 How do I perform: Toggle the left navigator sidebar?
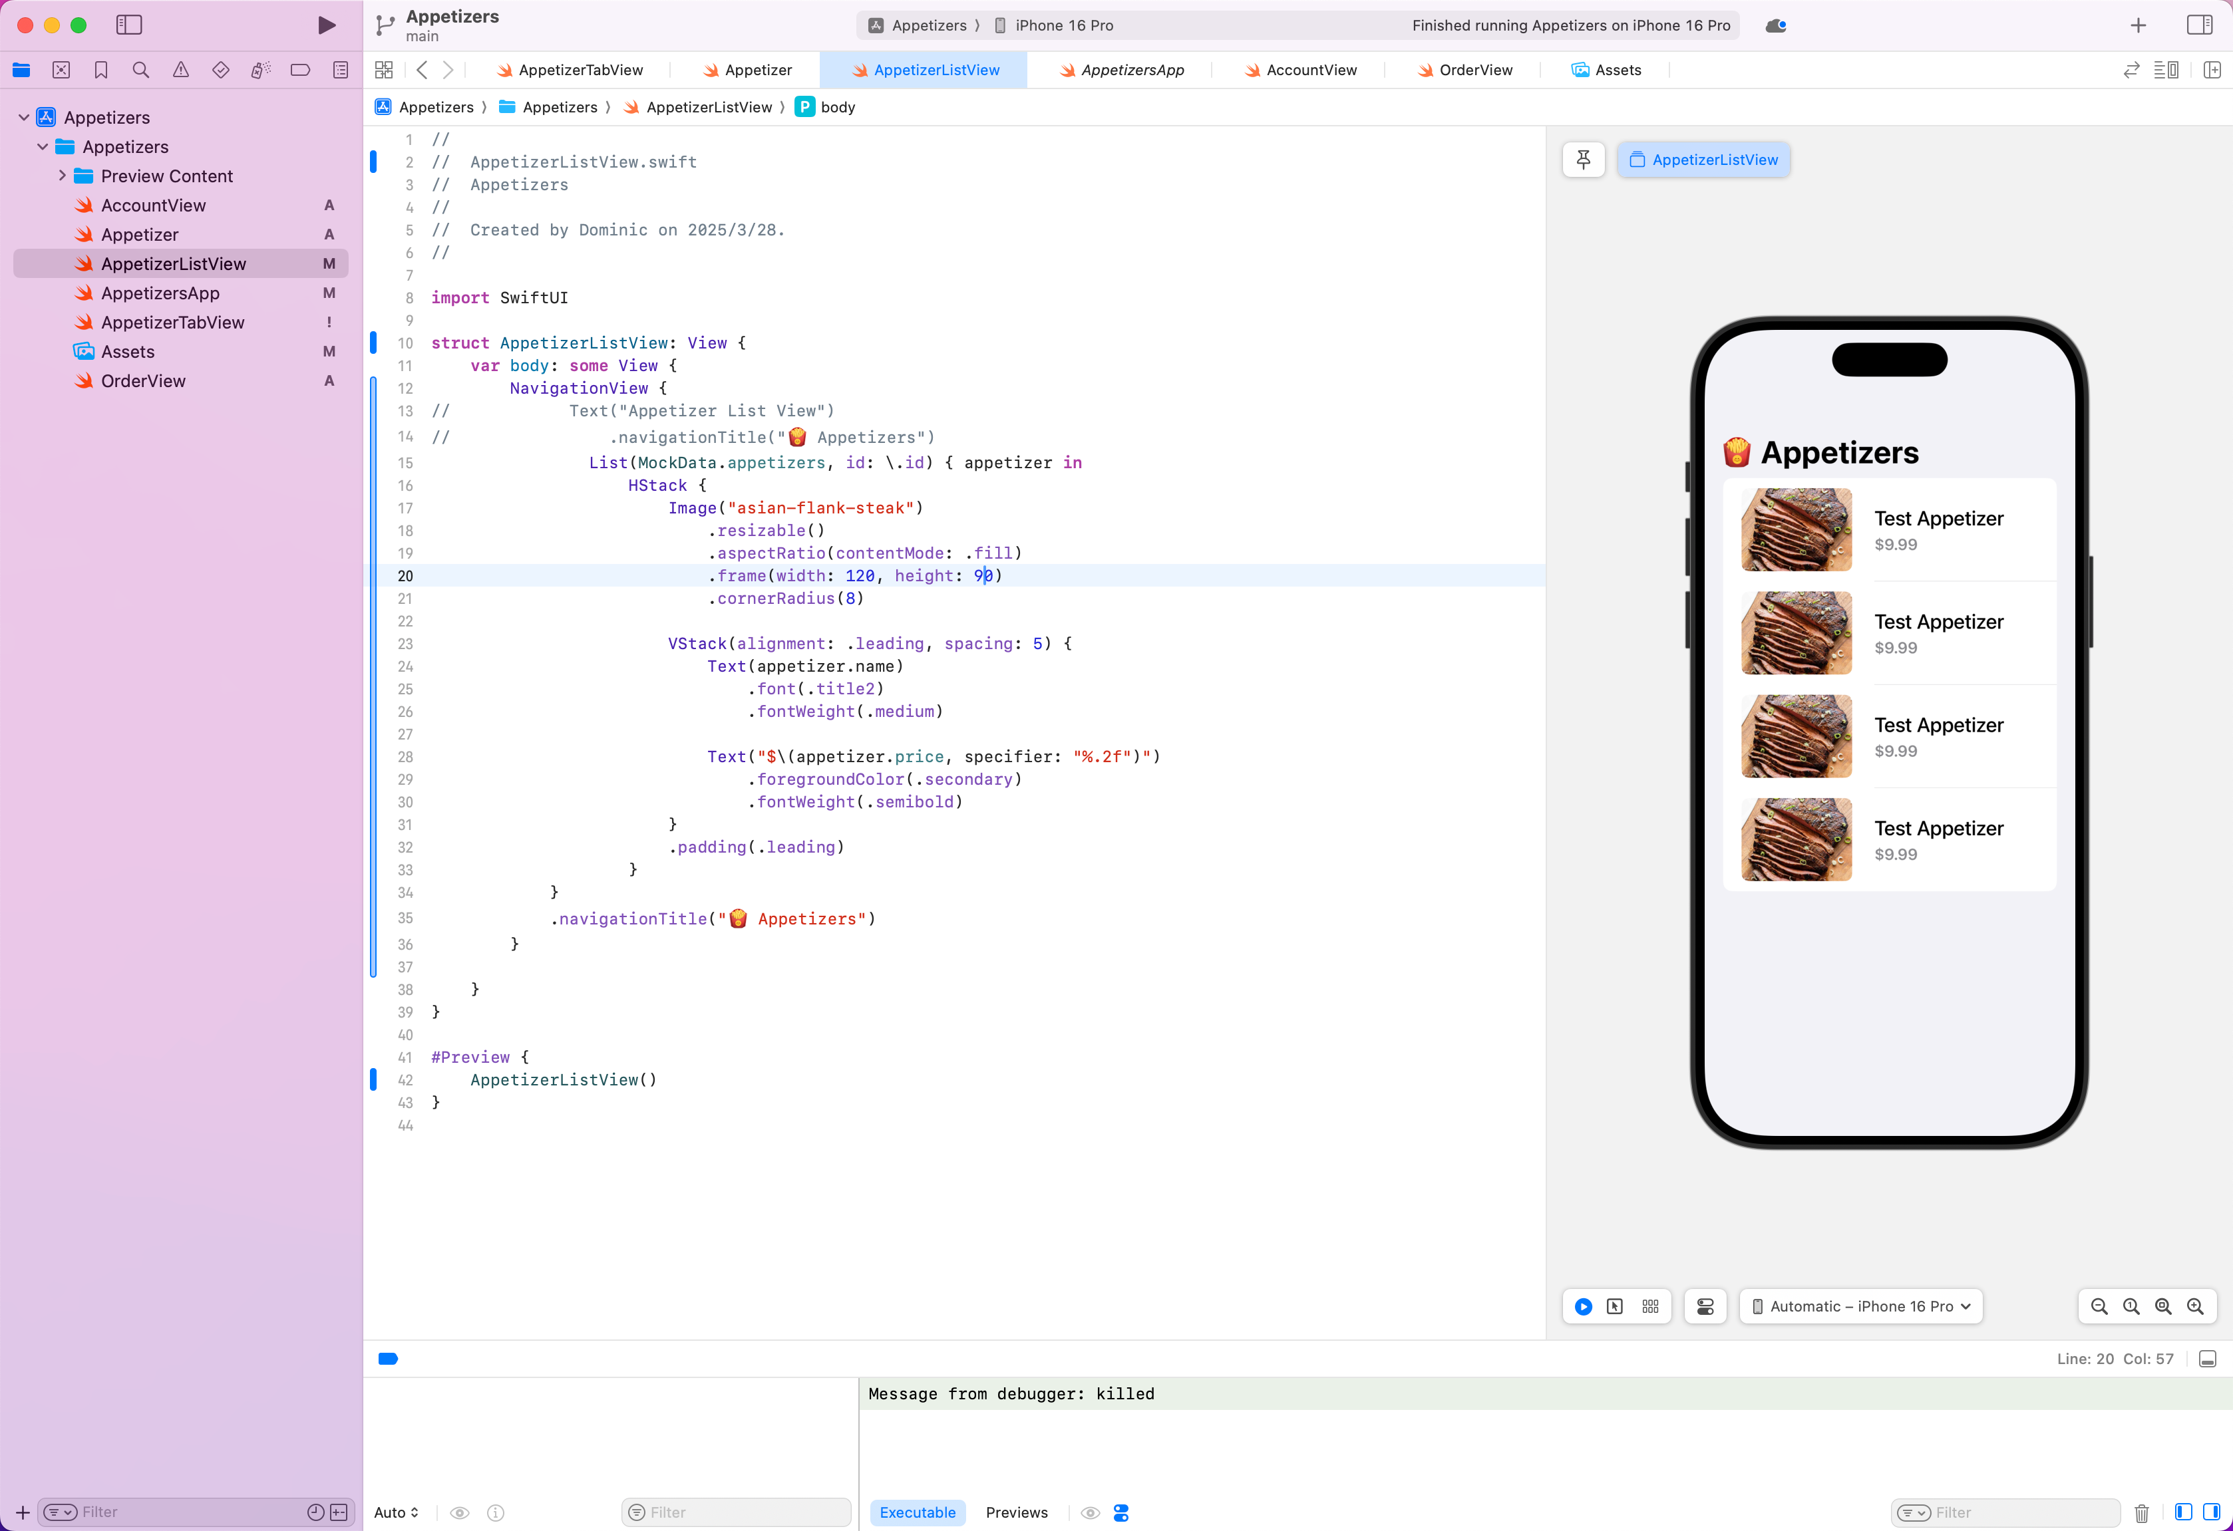coord(129,25)
